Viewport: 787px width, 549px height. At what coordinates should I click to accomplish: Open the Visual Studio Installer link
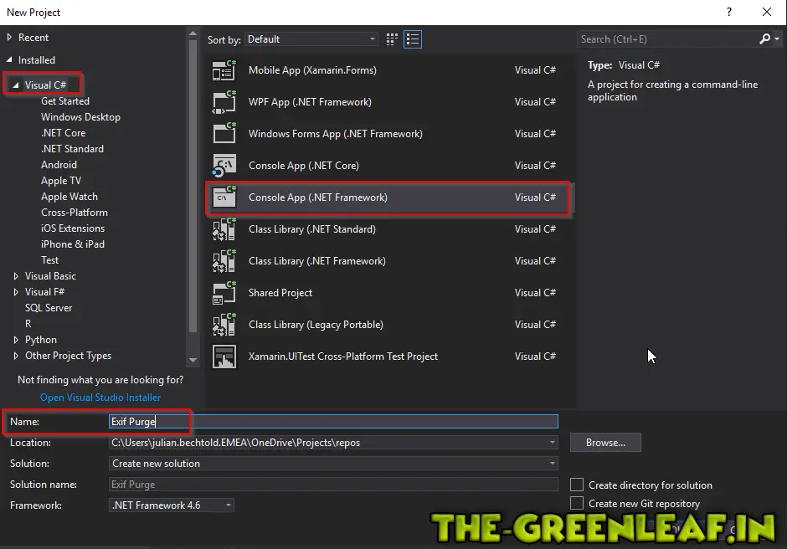(100, 398)
